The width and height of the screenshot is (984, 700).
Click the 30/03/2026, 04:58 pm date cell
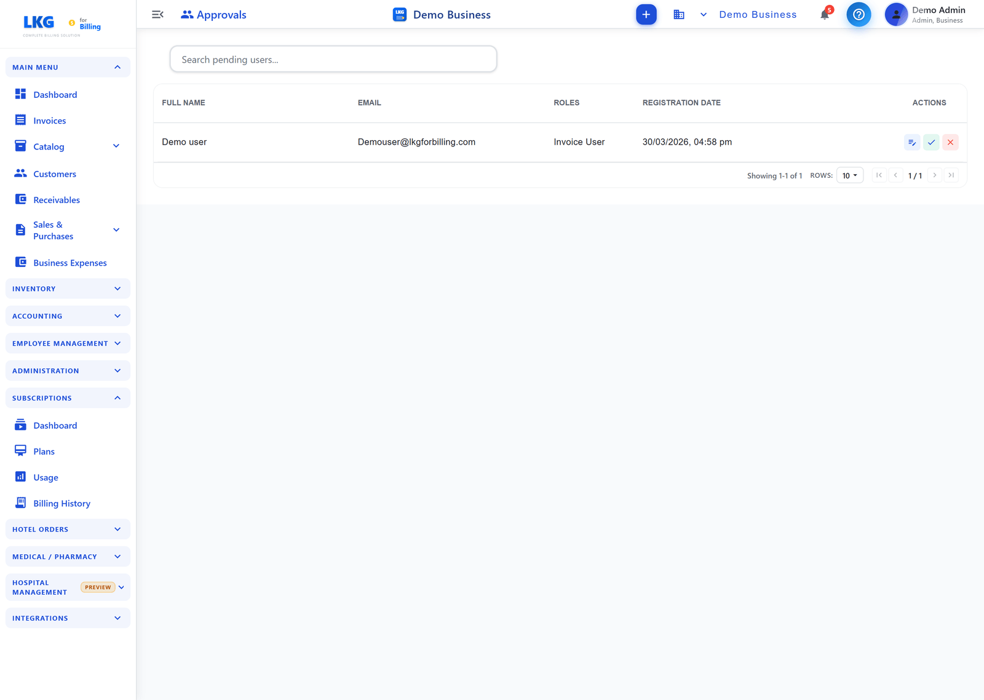[687, 142]
